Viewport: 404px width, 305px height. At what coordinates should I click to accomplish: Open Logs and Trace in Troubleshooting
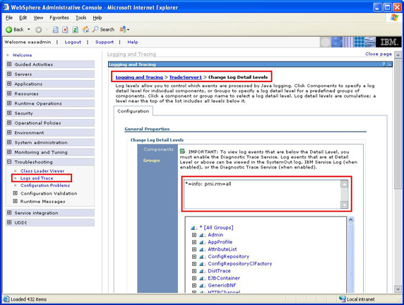[37, 178]
